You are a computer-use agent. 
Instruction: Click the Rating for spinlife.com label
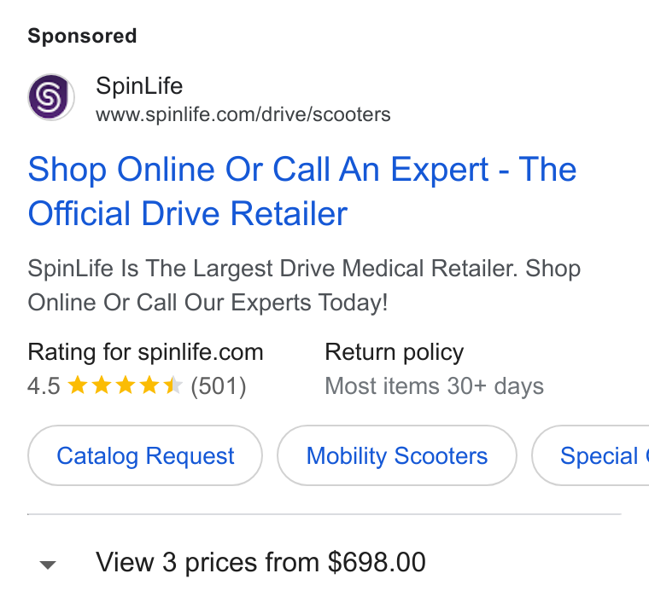click(x=145, y=352)
